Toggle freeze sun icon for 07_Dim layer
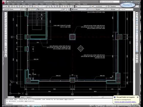This screenshot has height=107, width=143. coord(33,9)
